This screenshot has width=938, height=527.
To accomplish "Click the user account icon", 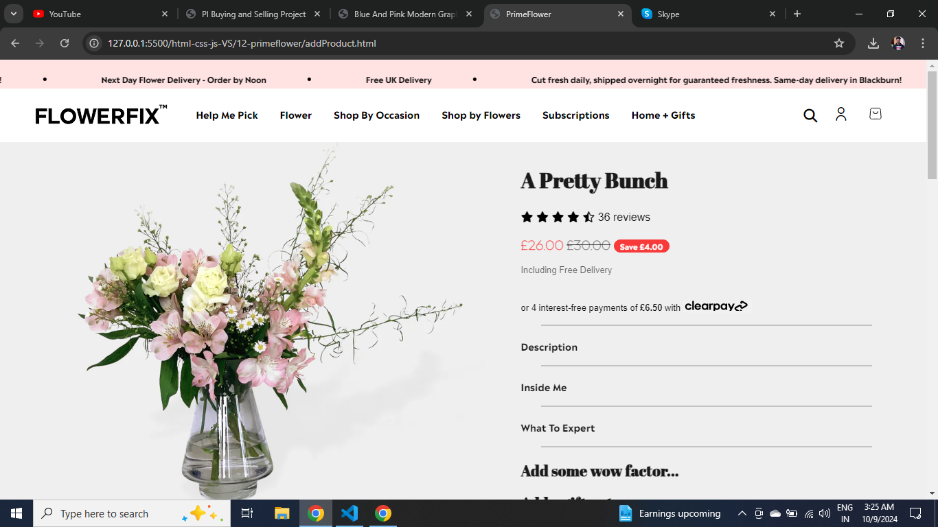I will point(841,114).
